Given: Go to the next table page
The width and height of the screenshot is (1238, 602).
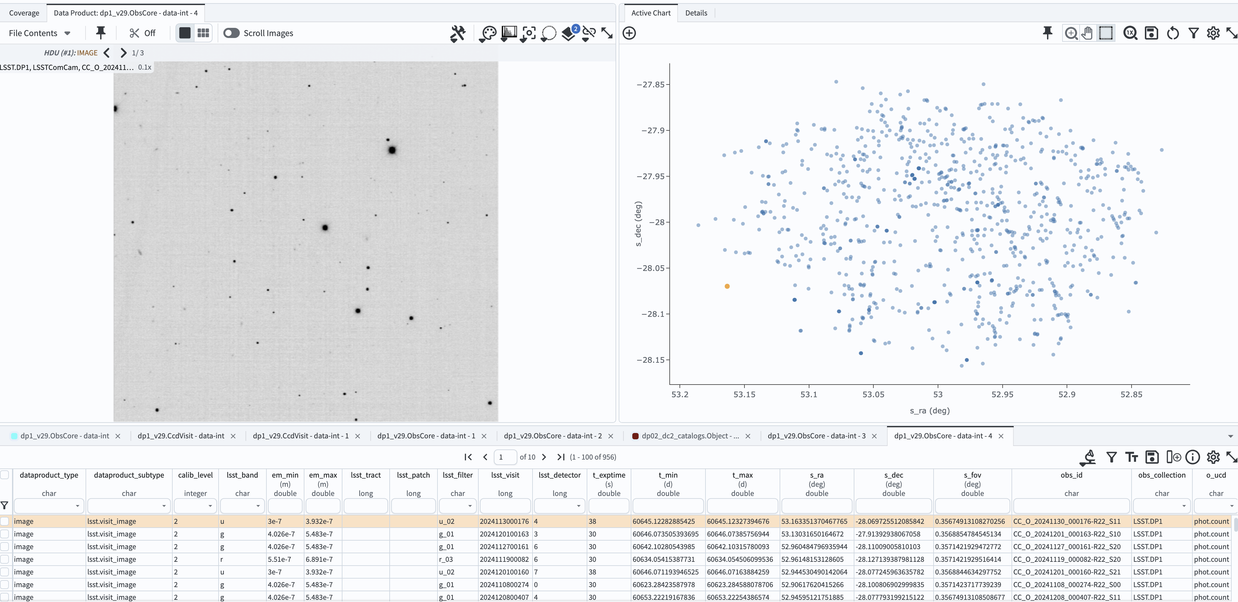Looking at the screenshot, I should (544, 457).
